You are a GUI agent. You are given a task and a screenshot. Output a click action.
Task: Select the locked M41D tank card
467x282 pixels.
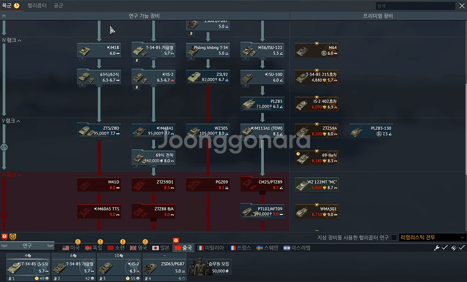(x=99, y=184)
